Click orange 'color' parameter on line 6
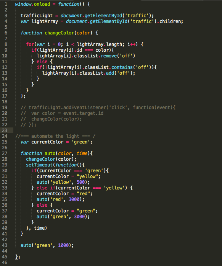Viewport: 222px width, 266px height. [84, 33]
